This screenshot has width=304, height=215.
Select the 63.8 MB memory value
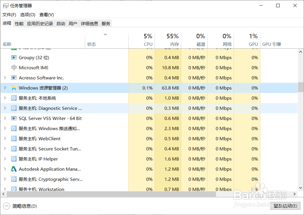point(170,88)
